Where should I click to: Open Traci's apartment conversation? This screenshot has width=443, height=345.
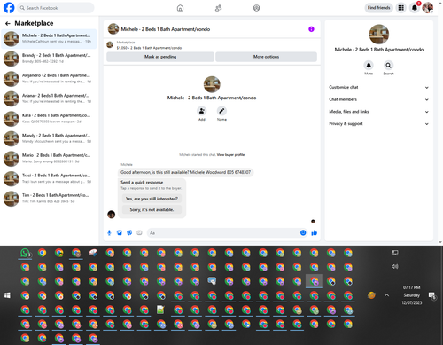49,178
